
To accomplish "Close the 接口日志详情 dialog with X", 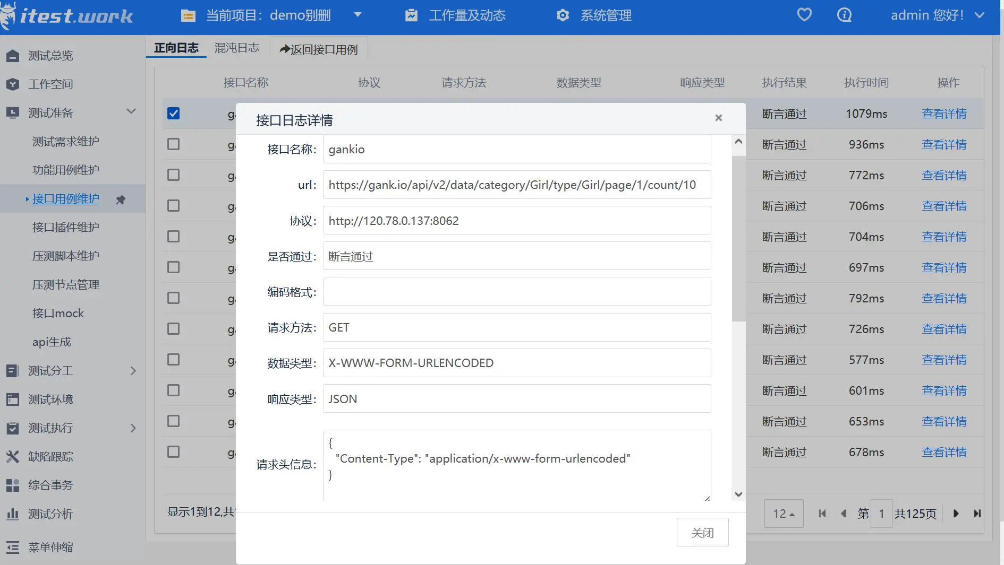I will (718, 118).
